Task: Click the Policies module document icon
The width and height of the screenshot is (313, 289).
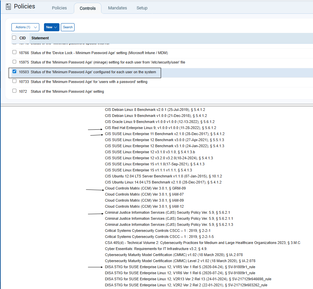Action: click(8, 7)
